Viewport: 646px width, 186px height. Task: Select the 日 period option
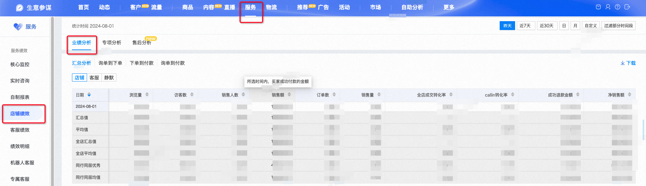click(564, 26)
